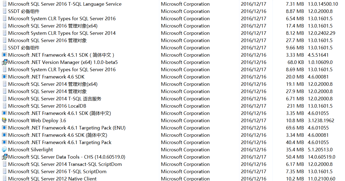Click the installer icon for .NET Version Manager (x64)
Image resolution: width=345 pixels, height=181 pixels.
4,62
